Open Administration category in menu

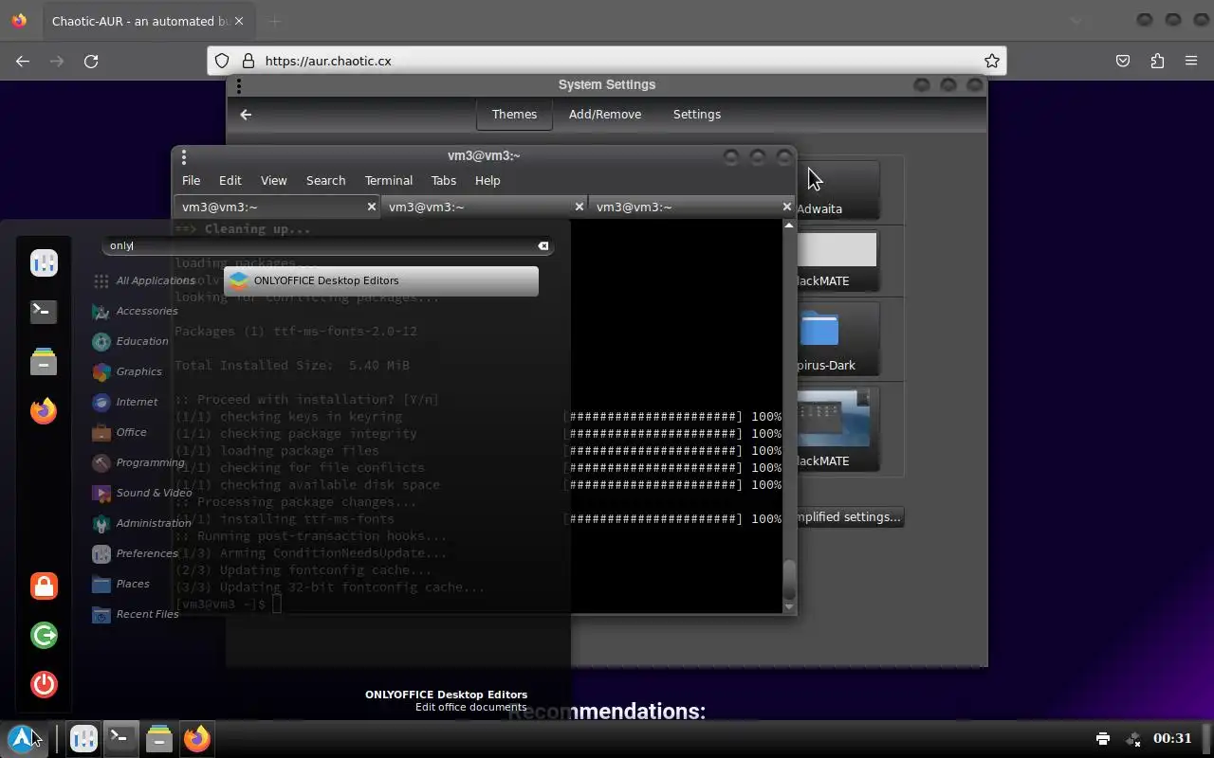click(x=141, y=523)
